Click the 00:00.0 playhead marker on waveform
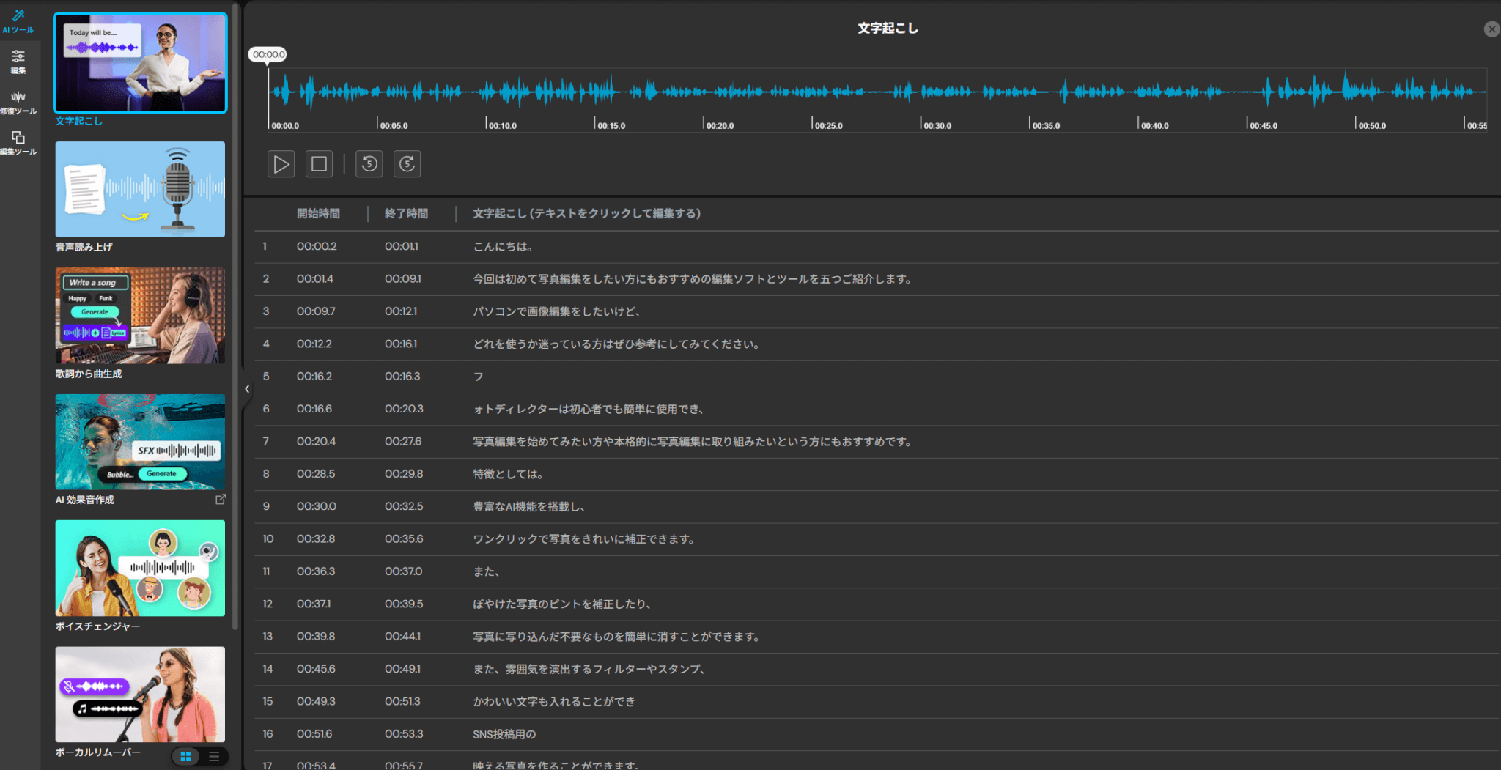The width and height of the screenshot is (1501, 770). pyautogui.click(x=268, y=55)
